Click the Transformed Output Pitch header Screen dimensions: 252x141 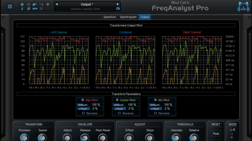click(x=126, y=25)
